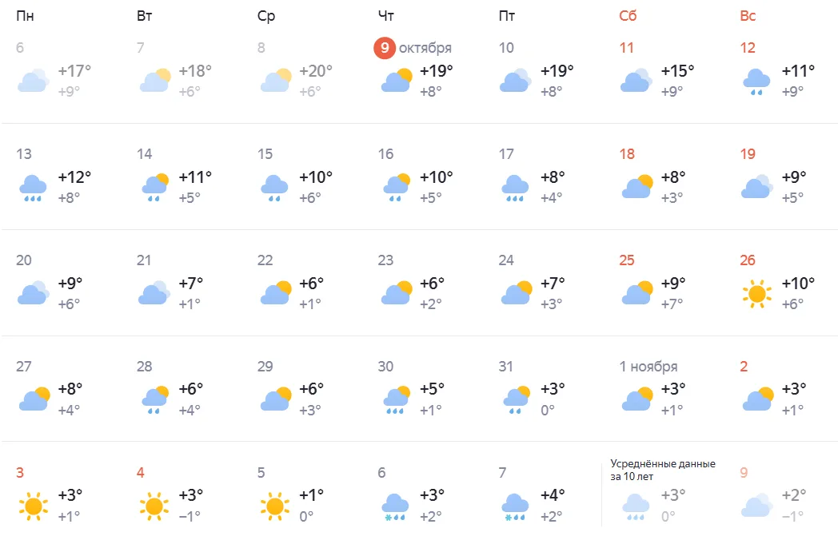Click the sun-and-rain icon on October 31
Image resolution: width=838 pixels, height=540 pixels.
pyautogui.click(x=515, y=399)
